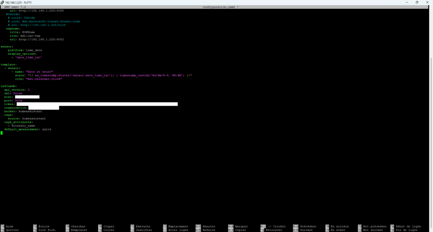
Task: Click the redacted host value
Action: click(x=27, y=97)
